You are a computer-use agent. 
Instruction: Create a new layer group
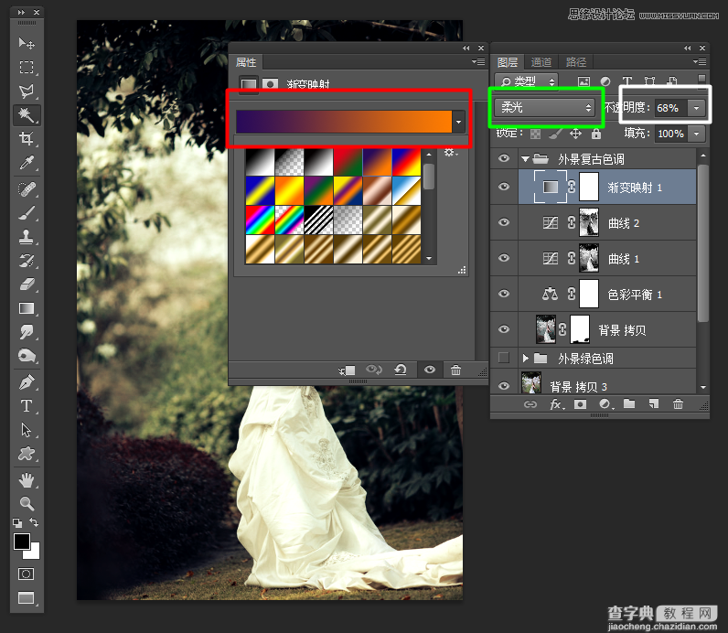629,403
